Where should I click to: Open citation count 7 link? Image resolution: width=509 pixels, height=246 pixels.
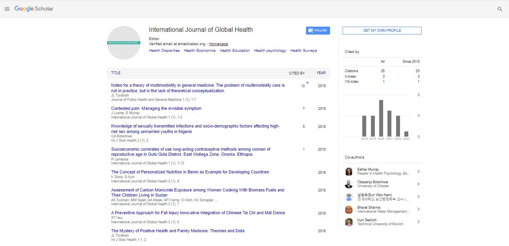pyautogui.click(x=304, y=109)
